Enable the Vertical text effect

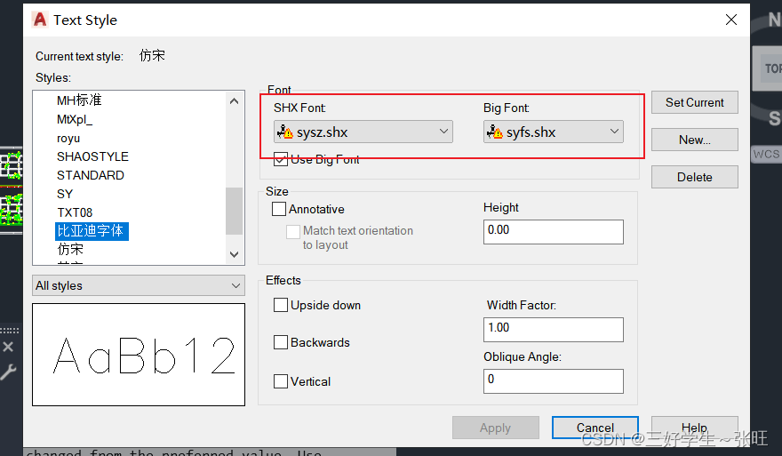281,381
